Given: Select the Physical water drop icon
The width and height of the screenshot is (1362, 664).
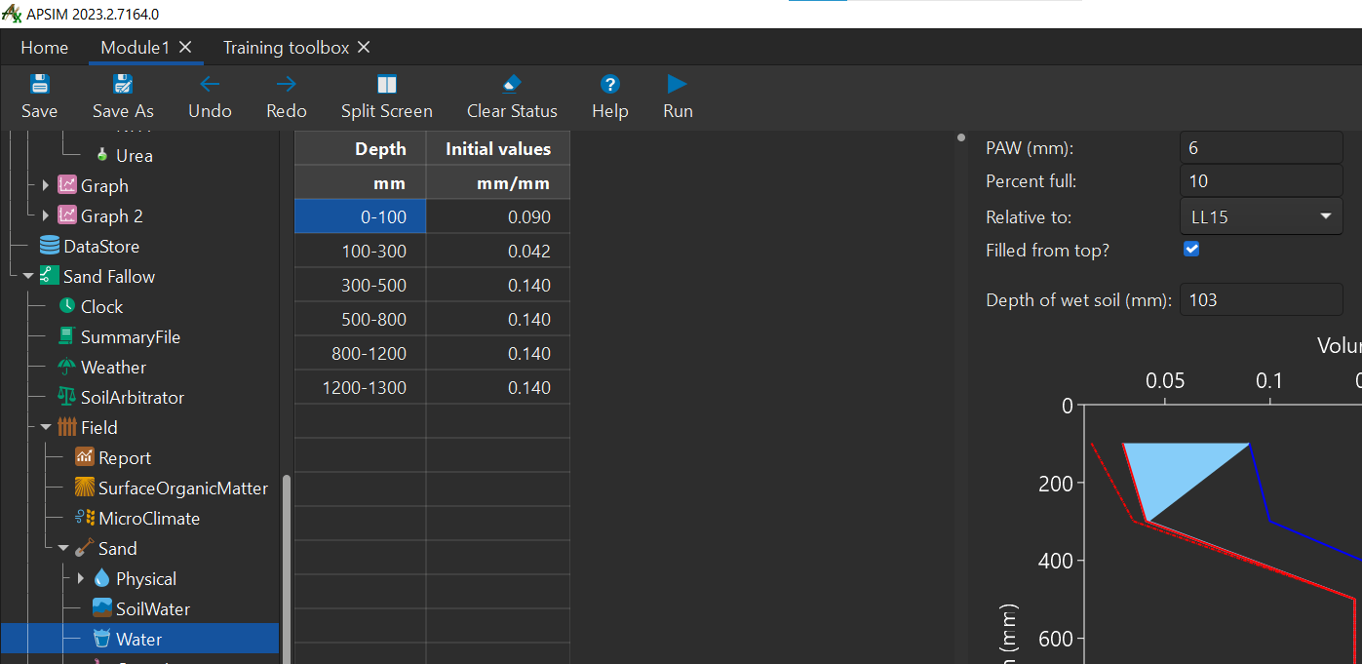Looking at the screenshot, I should coord(101,578).
